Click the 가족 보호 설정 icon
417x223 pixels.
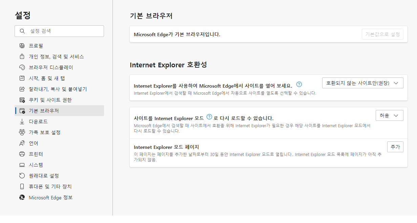point(22,132)
